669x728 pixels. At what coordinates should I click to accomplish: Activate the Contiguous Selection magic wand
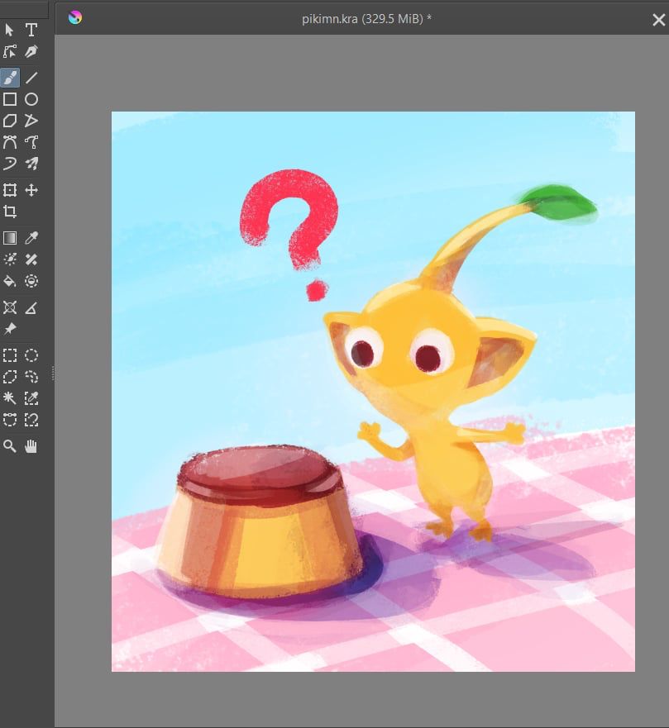click(x=10, y=398)
